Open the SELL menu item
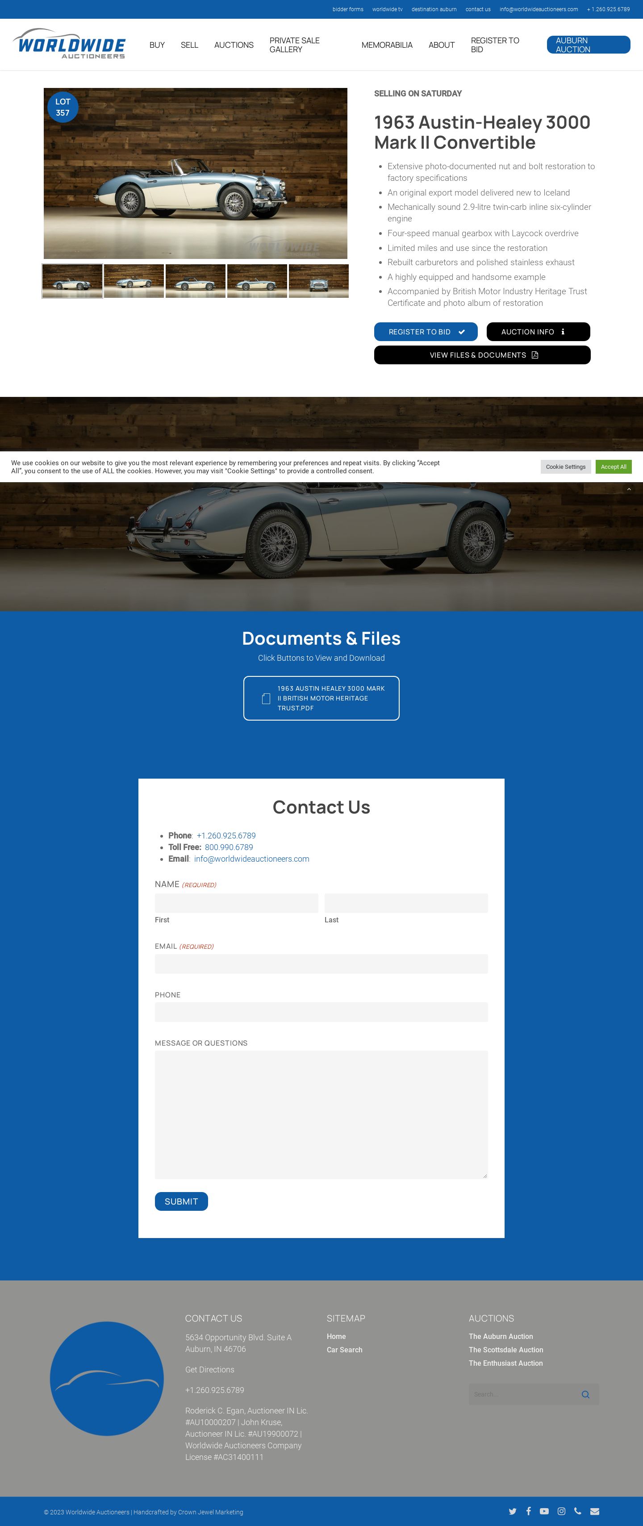The image size is (643, 1526). point(190,45)
